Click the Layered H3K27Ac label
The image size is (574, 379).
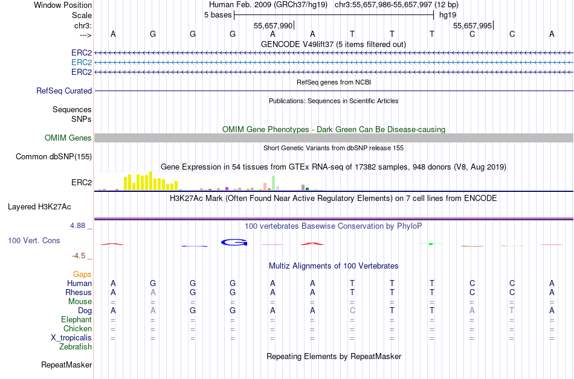click(x=39, y=207)
